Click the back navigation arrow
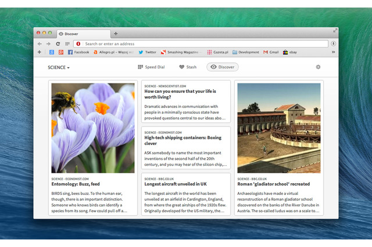Image resolution: width=372 pixels, height=247 pixels. [x=40, y=43]
